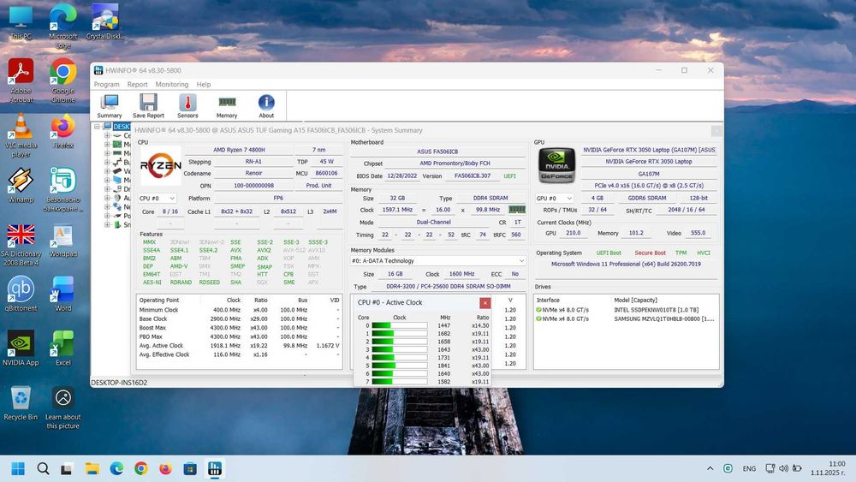
Task: Open the CPU #0 selector dropdown
Action: (x=158, y=198)
